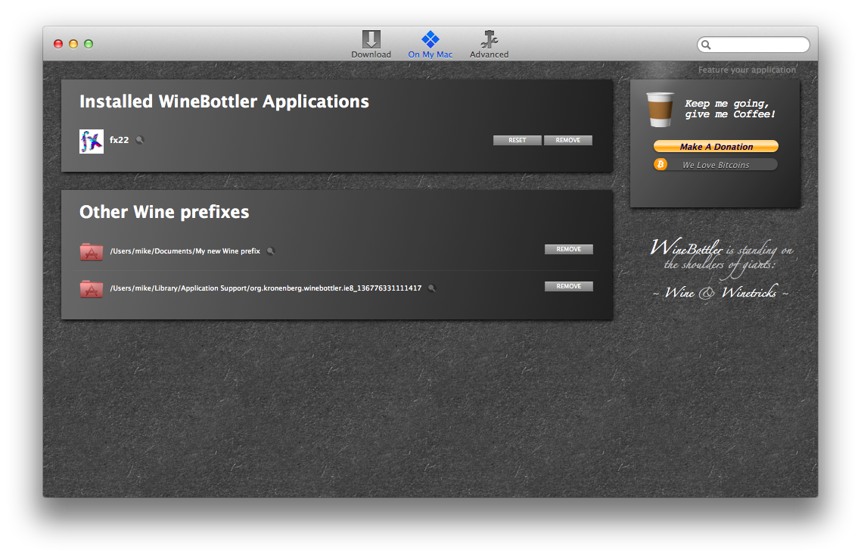Image resolution: width=861 pixels, height=557 pixels.
Task: Click the coffee cup icon
Action: click(660, 109)
